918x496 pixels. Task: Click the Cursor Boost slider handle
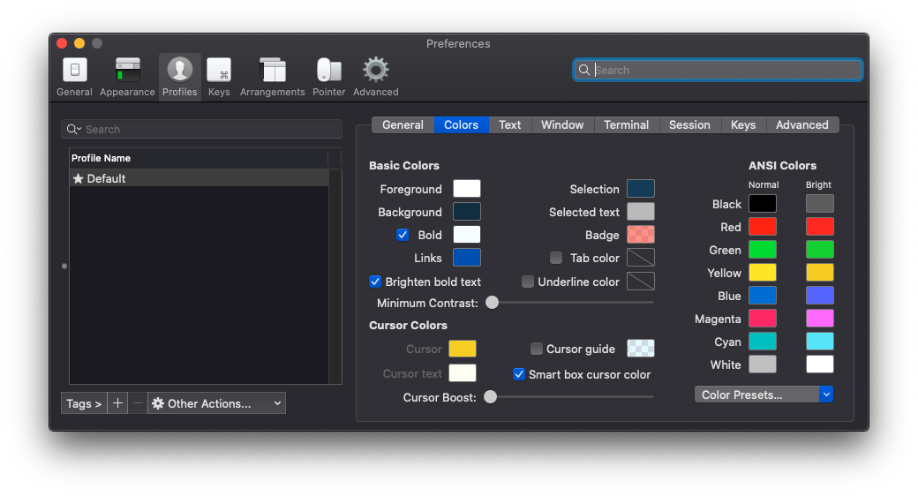click(x=491, y=396)
